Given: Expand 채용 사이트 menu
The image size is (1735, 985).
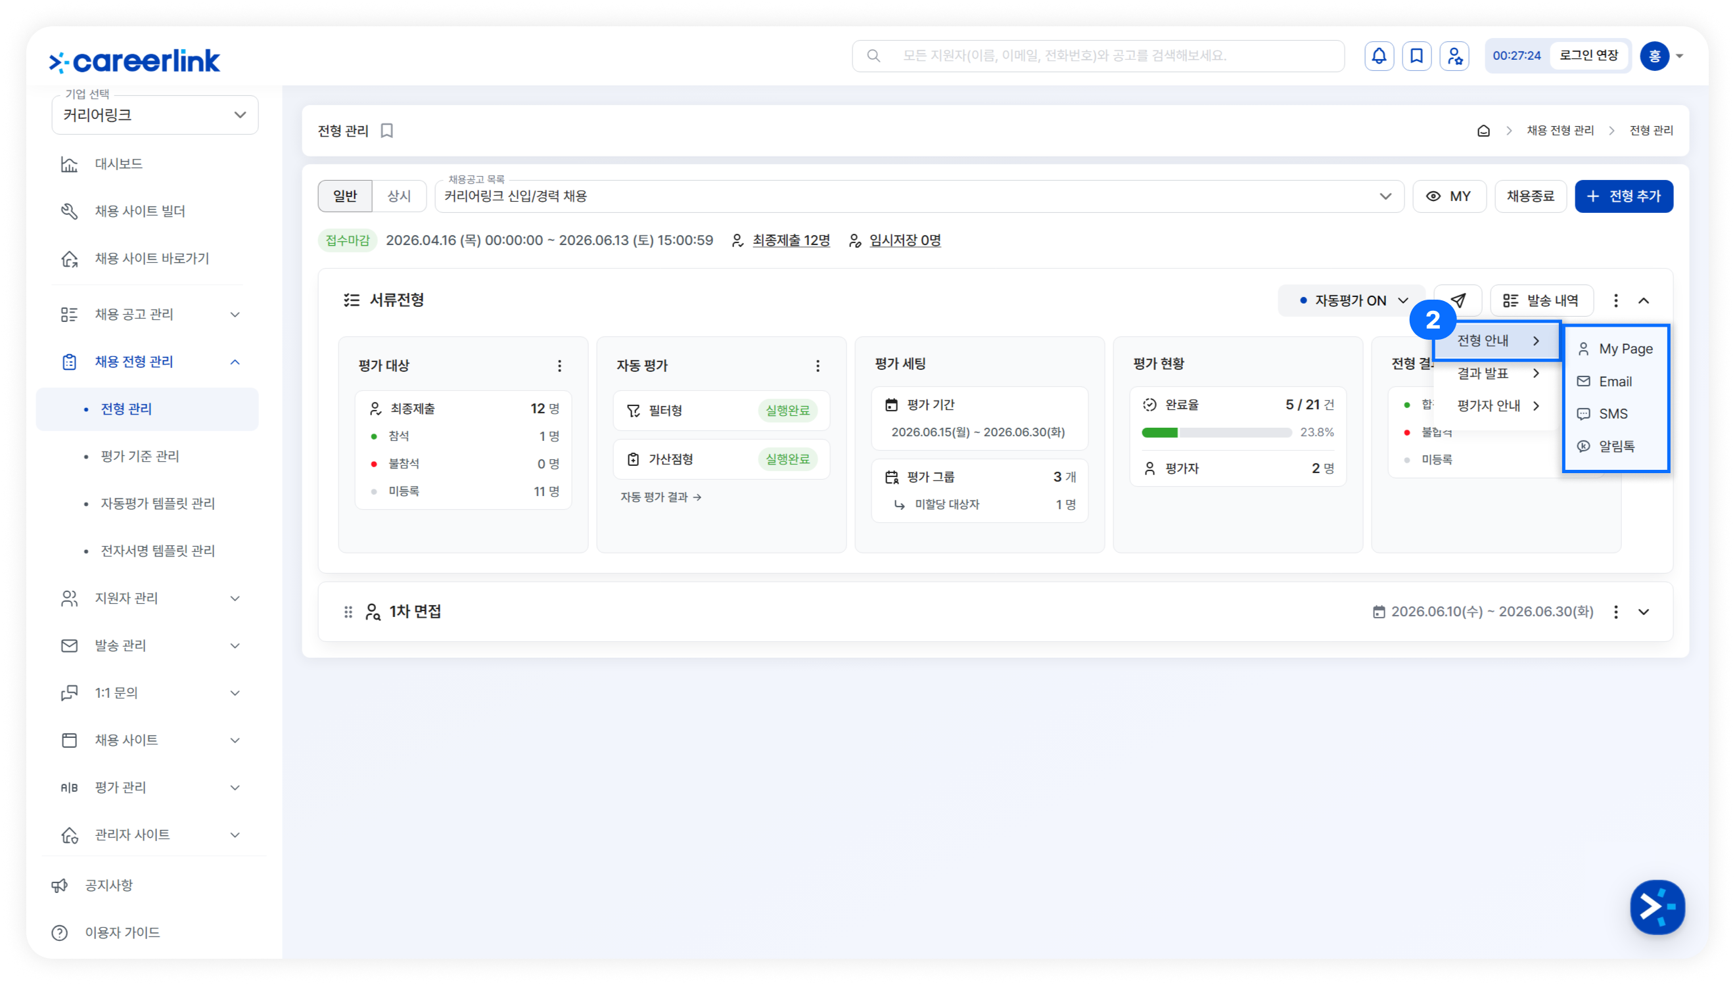Looking at the screenshot, I should pyautogui.click(x=147, y=740).
